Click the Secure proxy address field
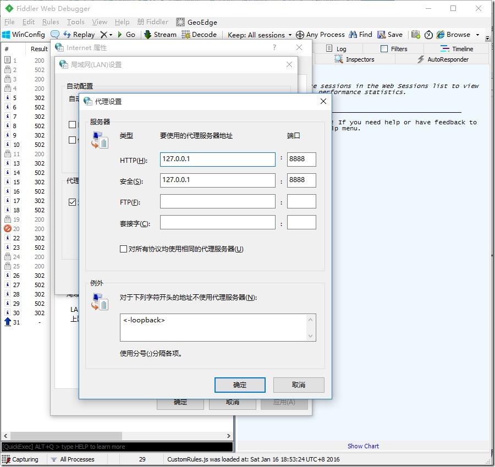This screenshot has width=495, height=467. pyautogui.click(x=217, y=180)
